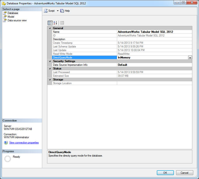The height and width of the screenshot is (179, 199).
Task: Sort properties alphabetically
Action: point(55,23)
